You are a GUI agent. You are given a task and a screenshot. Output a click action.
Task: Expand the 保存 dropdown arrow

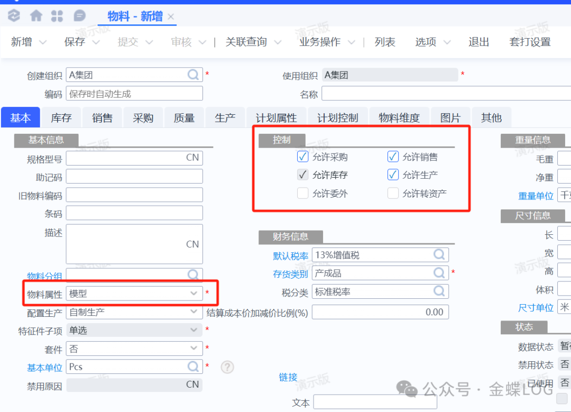pyautogui.click(x=97, y=42)
